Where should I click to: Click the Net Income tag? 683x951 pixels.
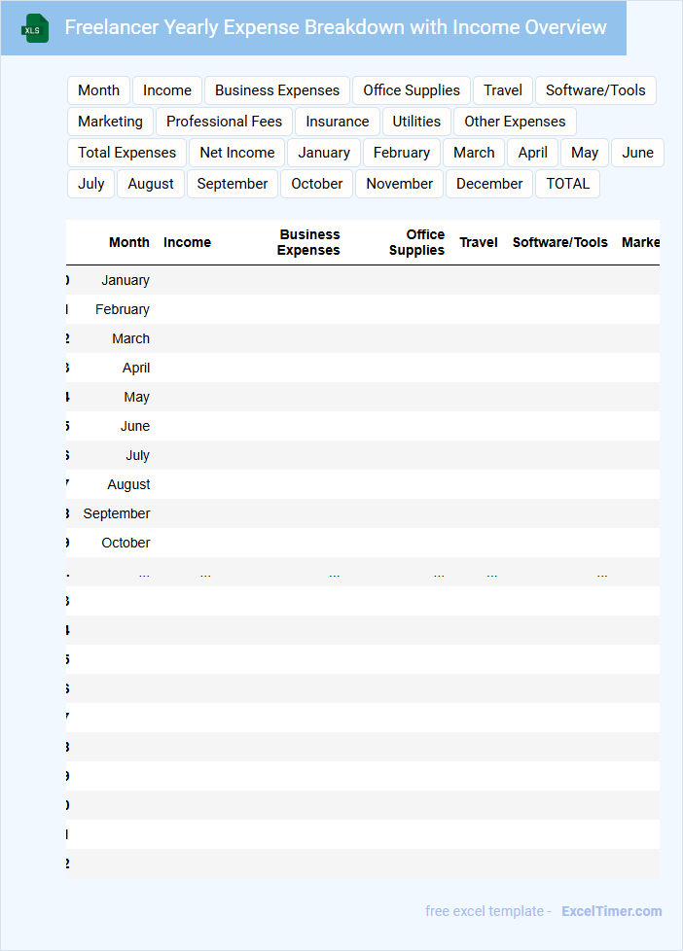click(237, 153)
